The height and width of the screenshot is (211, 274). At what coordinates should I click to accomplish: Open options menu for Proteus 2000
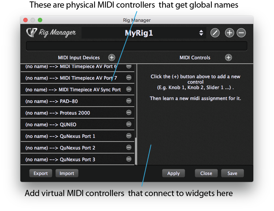click(x=129, y=112)
